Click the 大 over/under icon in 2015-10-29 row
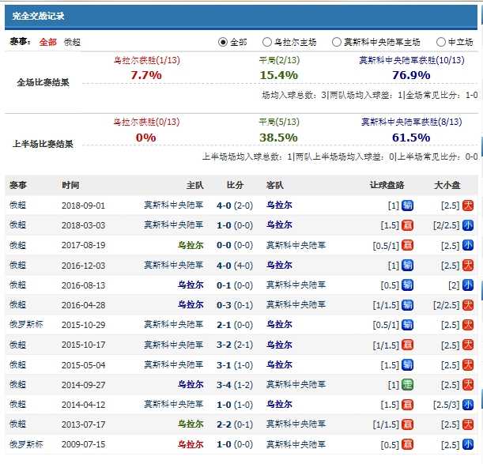 468,325
